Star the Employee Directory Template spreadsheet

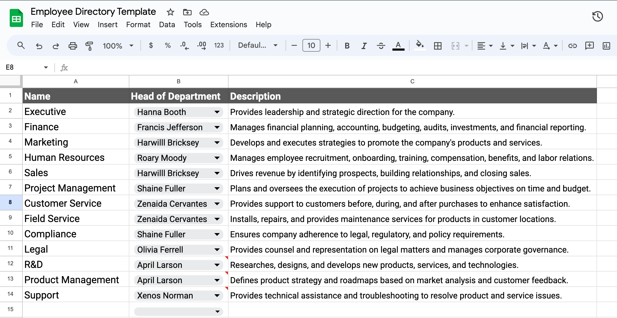click(170, 12)
